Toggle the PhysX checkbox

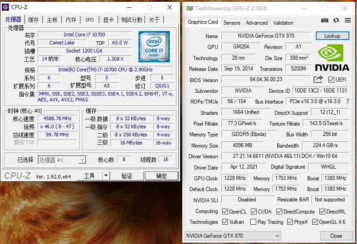[x=290, y=222]
